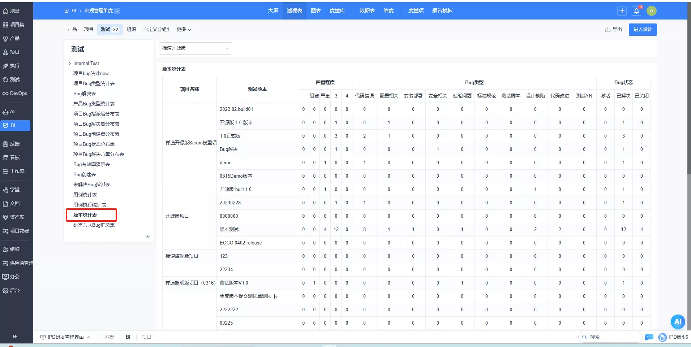Image resolution: width=691 pixels, height=347 pixels.
Task: Click the 搜索 search field
Action: pyautogui.click(x=611, y=337)
